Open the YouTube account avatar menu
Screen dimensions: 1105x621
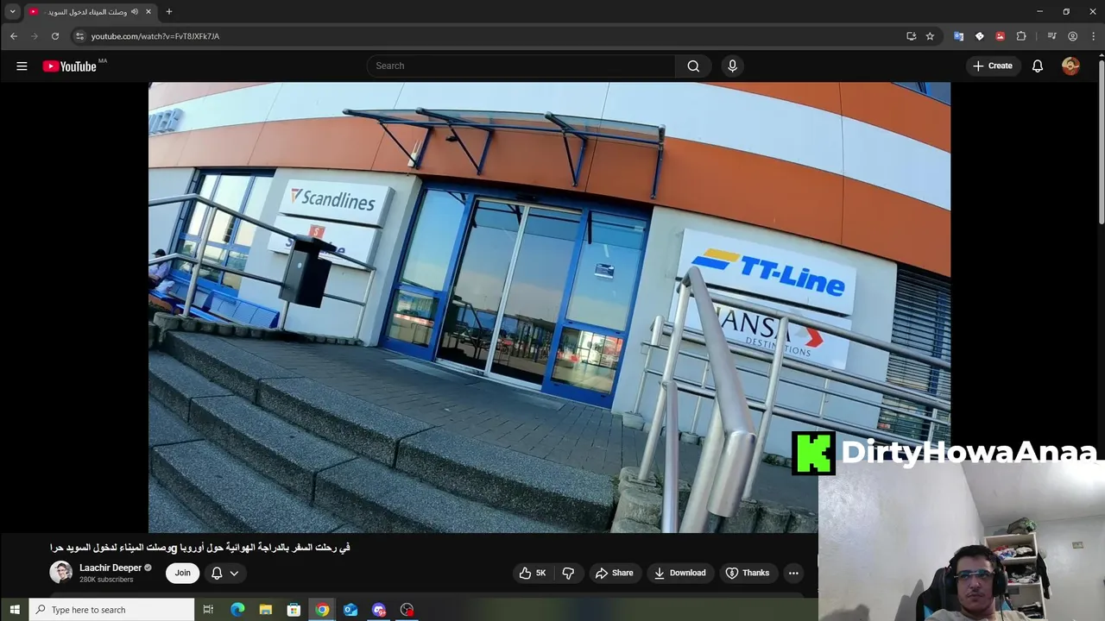[1070, 66]
